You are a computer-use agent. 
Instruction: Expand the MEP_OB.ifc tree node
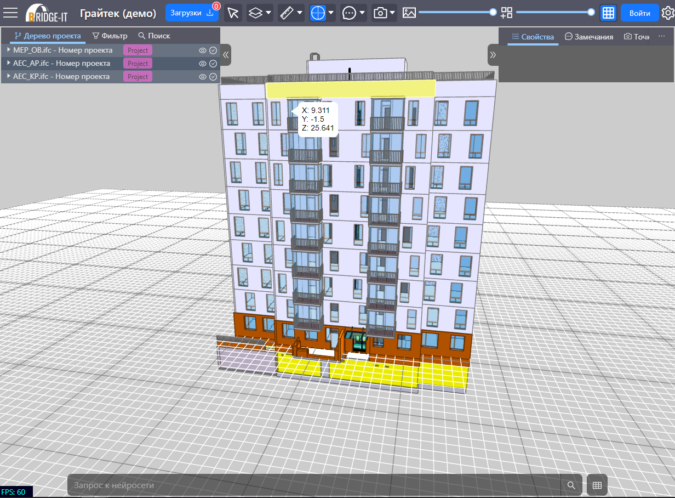click(x=9, y=50)
